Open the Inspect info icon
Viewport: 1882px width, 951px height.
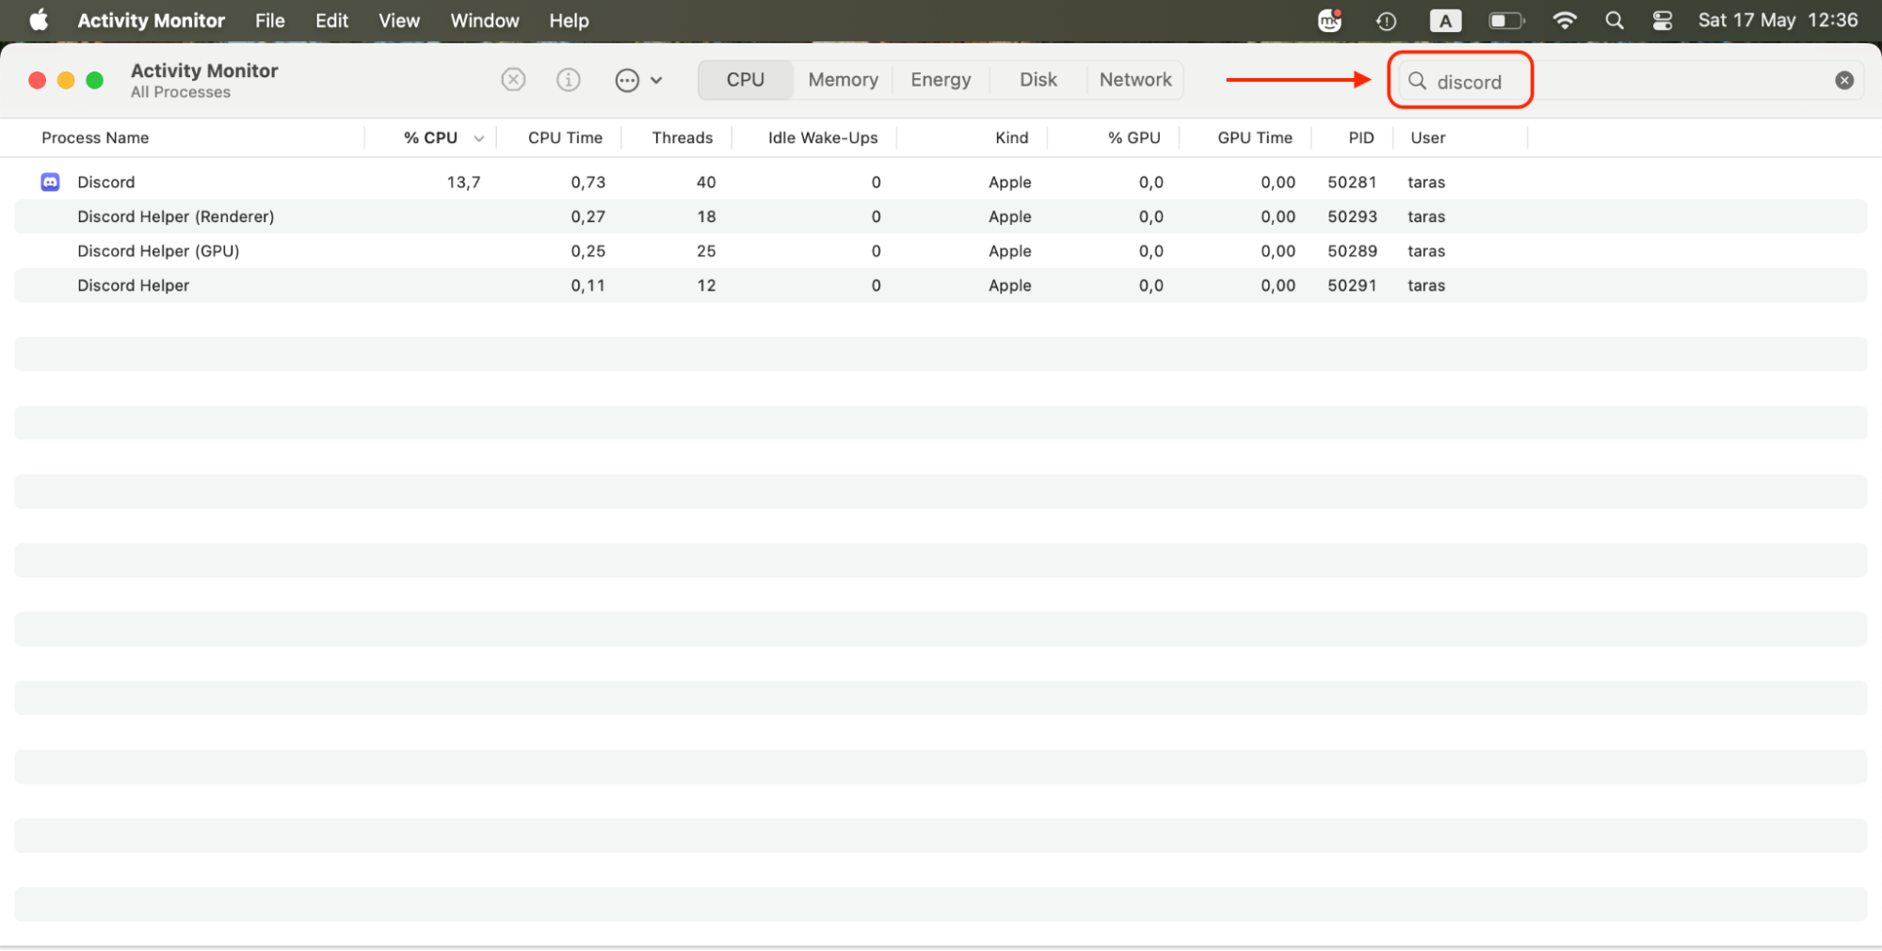pos(569,80)
